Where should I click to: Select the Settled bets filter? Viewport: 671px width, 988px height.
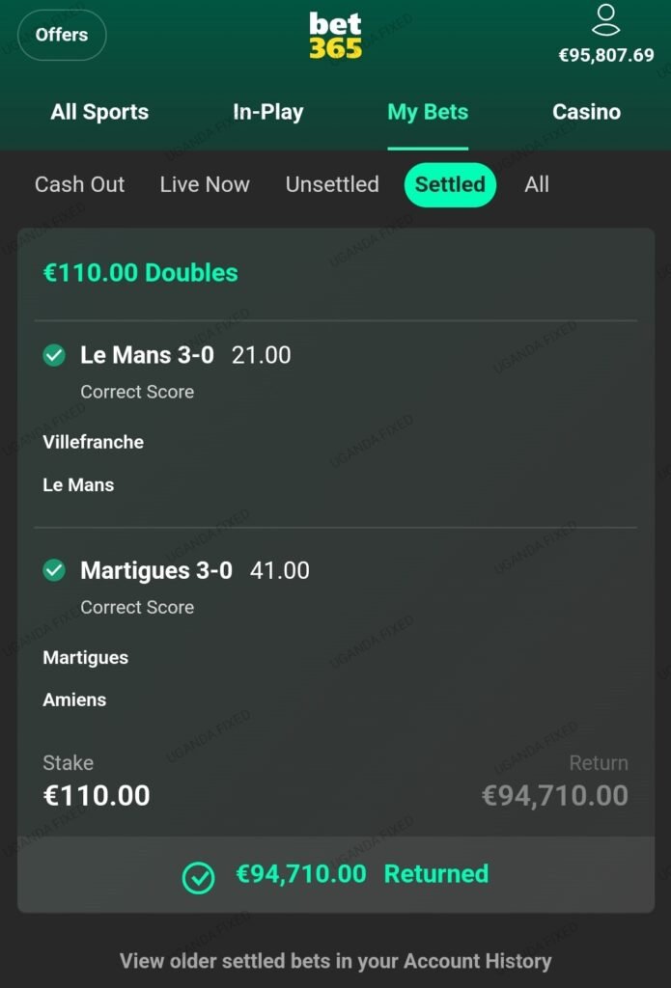(450, 184)
